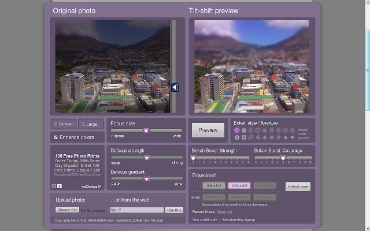Click the PhotoBox ad URL link
This screenshot has width=370, height=231.
tap(77, 174)
